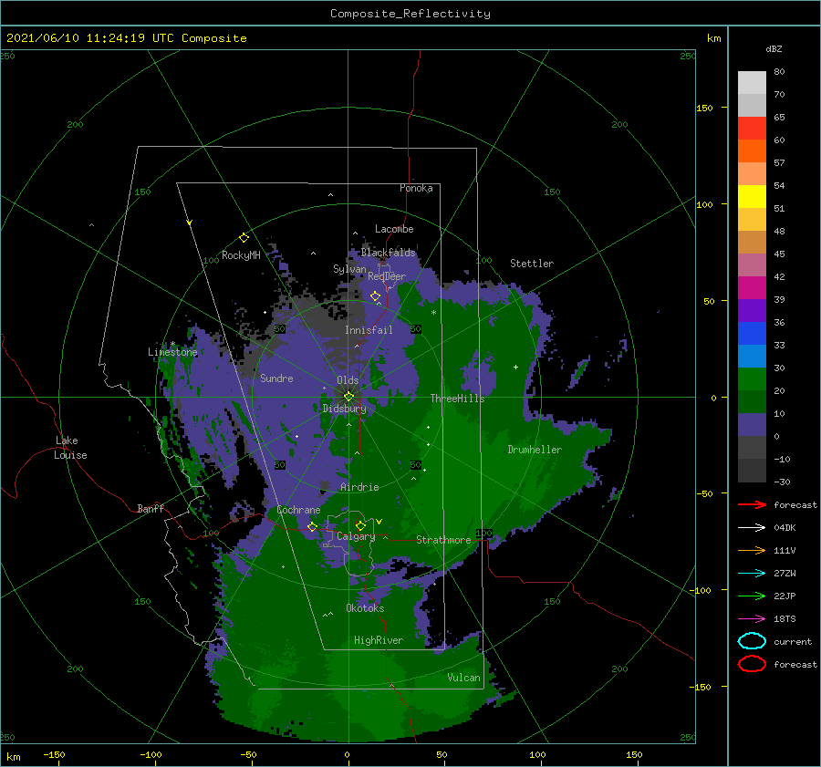Pick the violet 36-39 dBZ swatch

752,311
